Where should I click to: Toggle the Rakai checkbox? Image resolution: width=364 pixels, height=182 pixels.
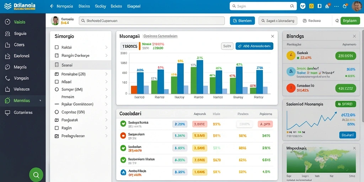click(57, 47)
